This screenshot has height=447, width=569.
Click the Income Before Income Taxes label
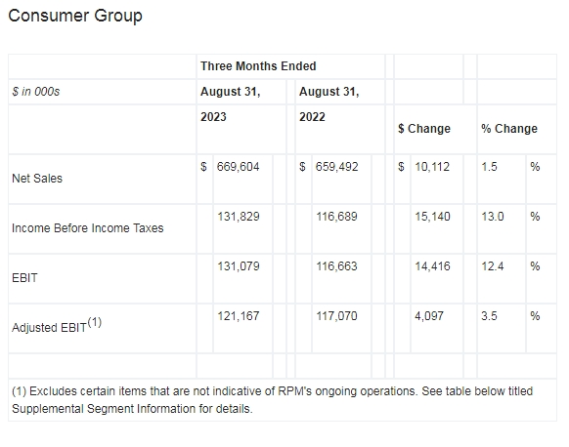click(x=87, y=227)
